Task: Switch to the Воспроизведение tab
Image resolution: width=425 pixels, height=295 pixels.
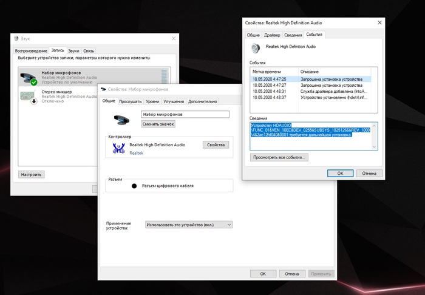Action: [32, 50]
